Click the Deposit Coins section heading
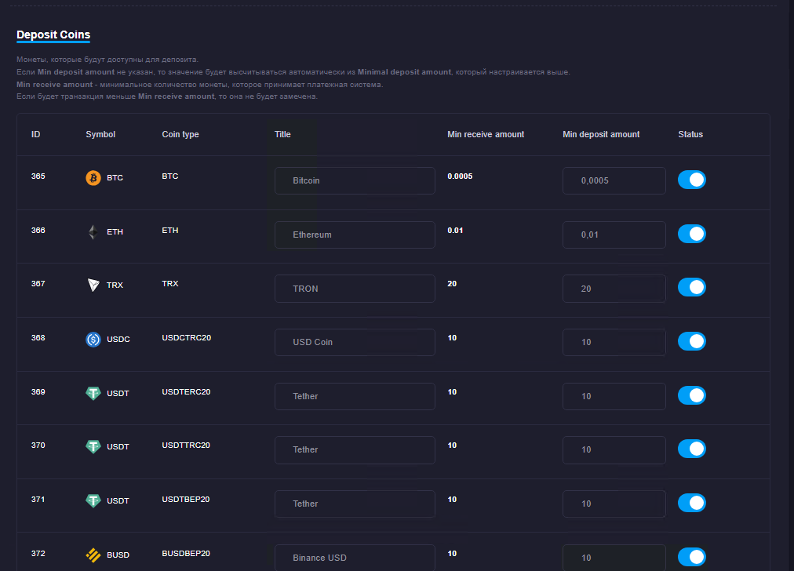Screen dimensions: 794x571 click(x=53, y=35)
